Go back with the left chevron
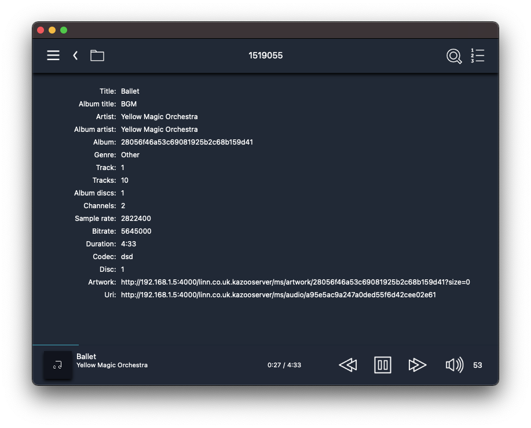 (x=75, y=56)
